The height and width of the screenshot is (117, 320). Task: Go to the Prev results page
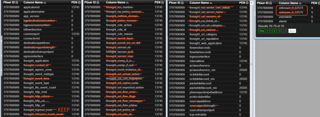pos(262,31)
